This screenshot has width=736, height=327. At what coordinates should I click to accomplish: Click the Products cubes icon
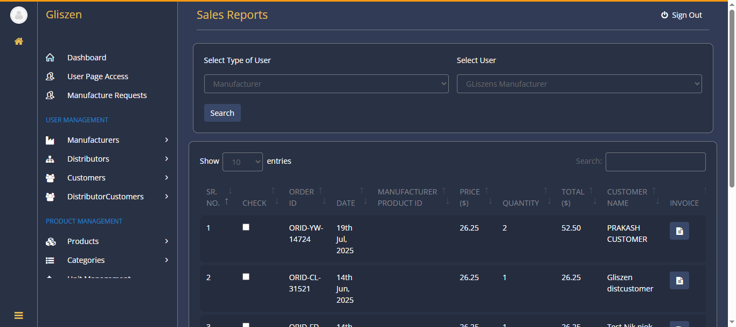(50, 241)
